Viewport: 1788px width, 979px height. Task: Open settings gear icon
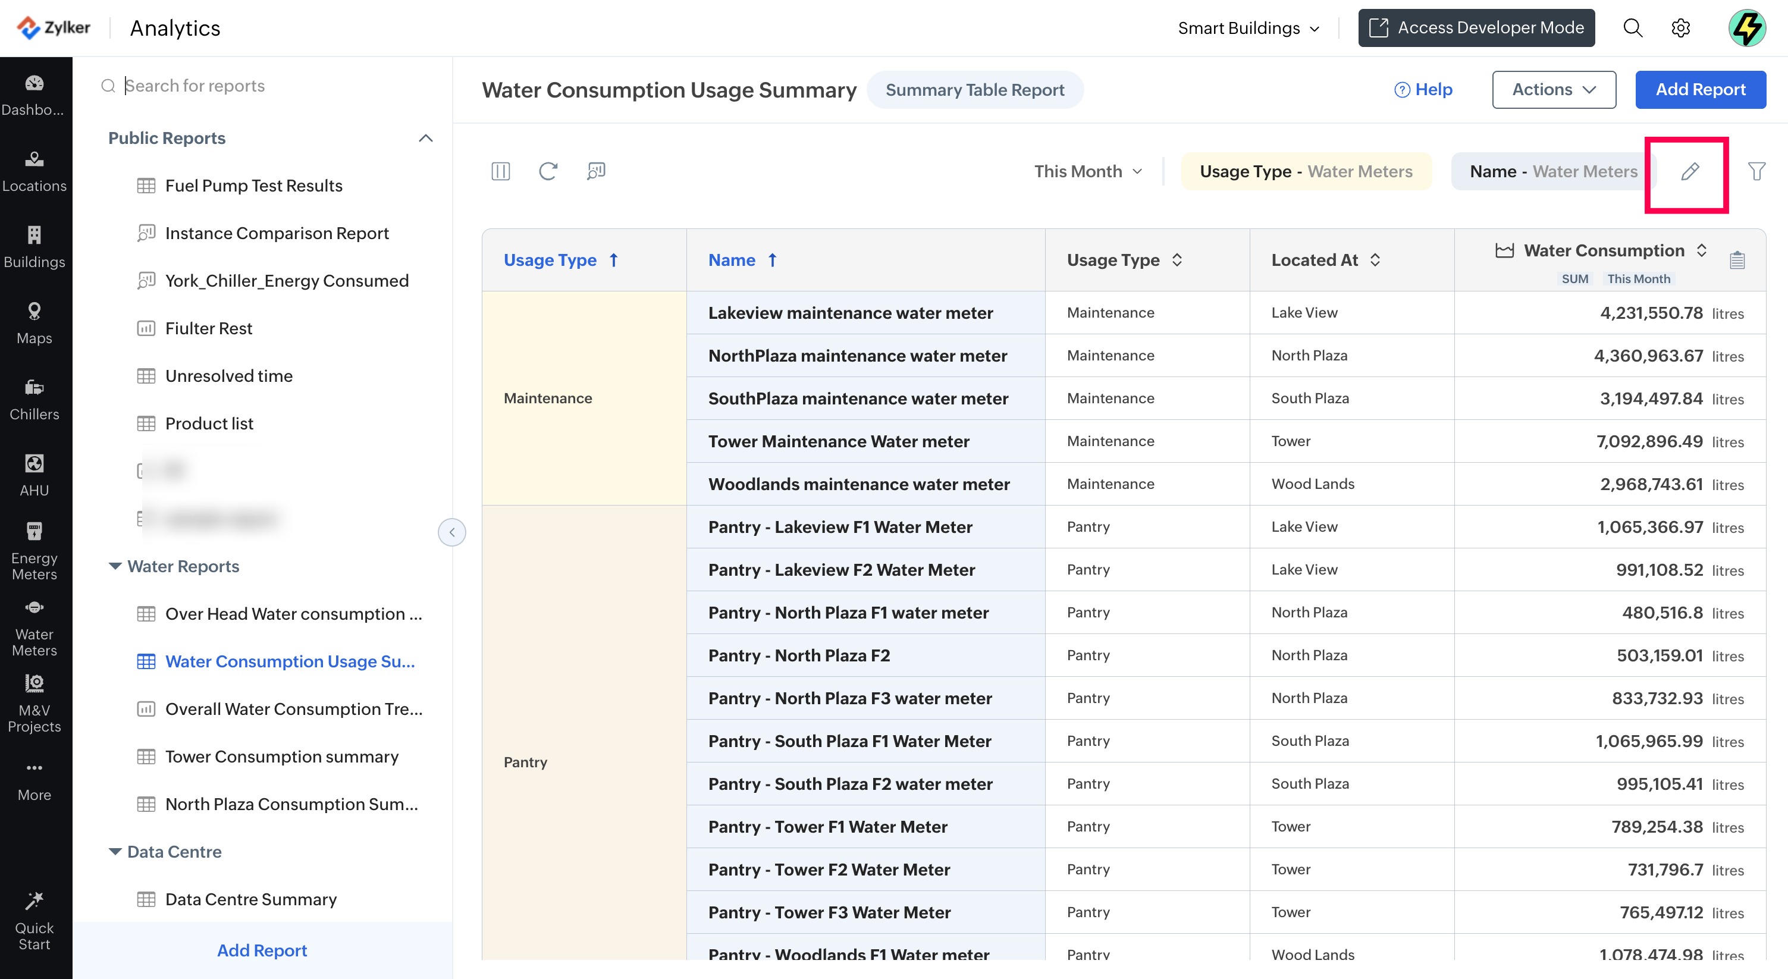pyautogui.click(x=1680, y=28)
